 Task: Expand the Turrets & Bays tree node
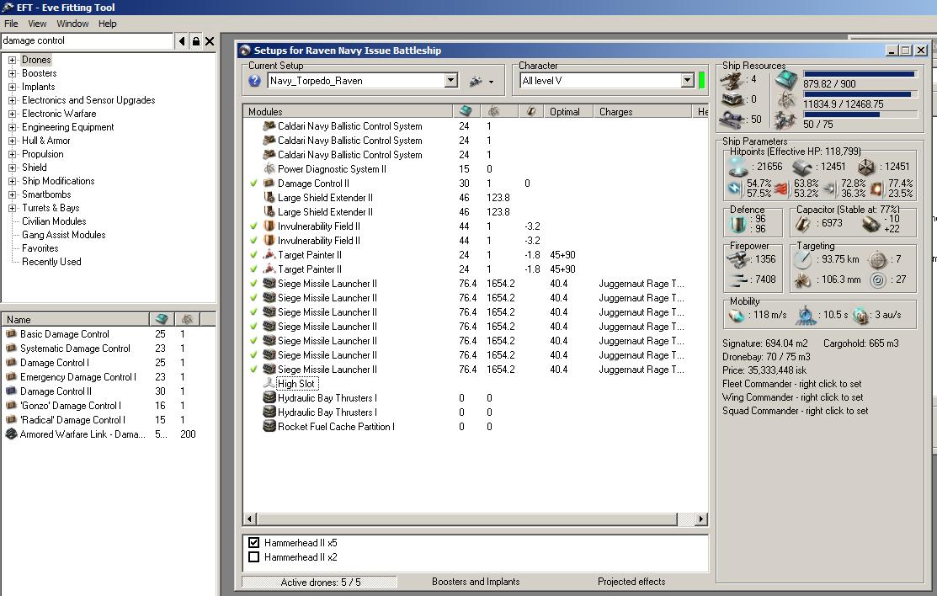[12, 208]
